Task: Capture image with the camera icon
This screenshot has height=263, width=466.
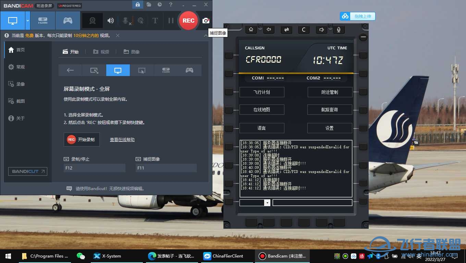Action: [206, 21]
